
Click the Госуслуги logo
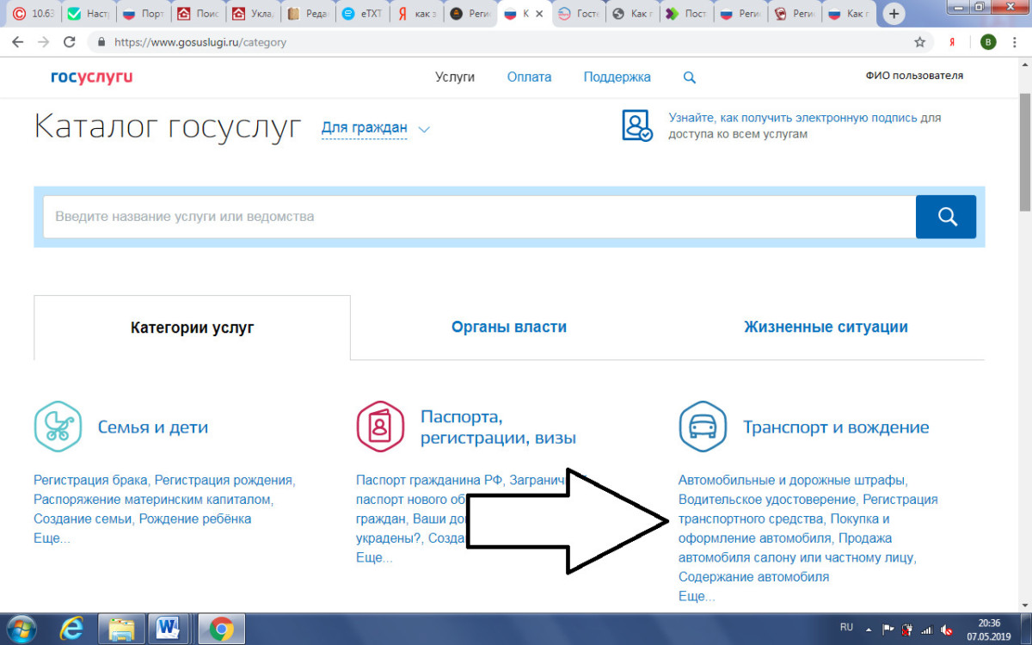[91, 77]
